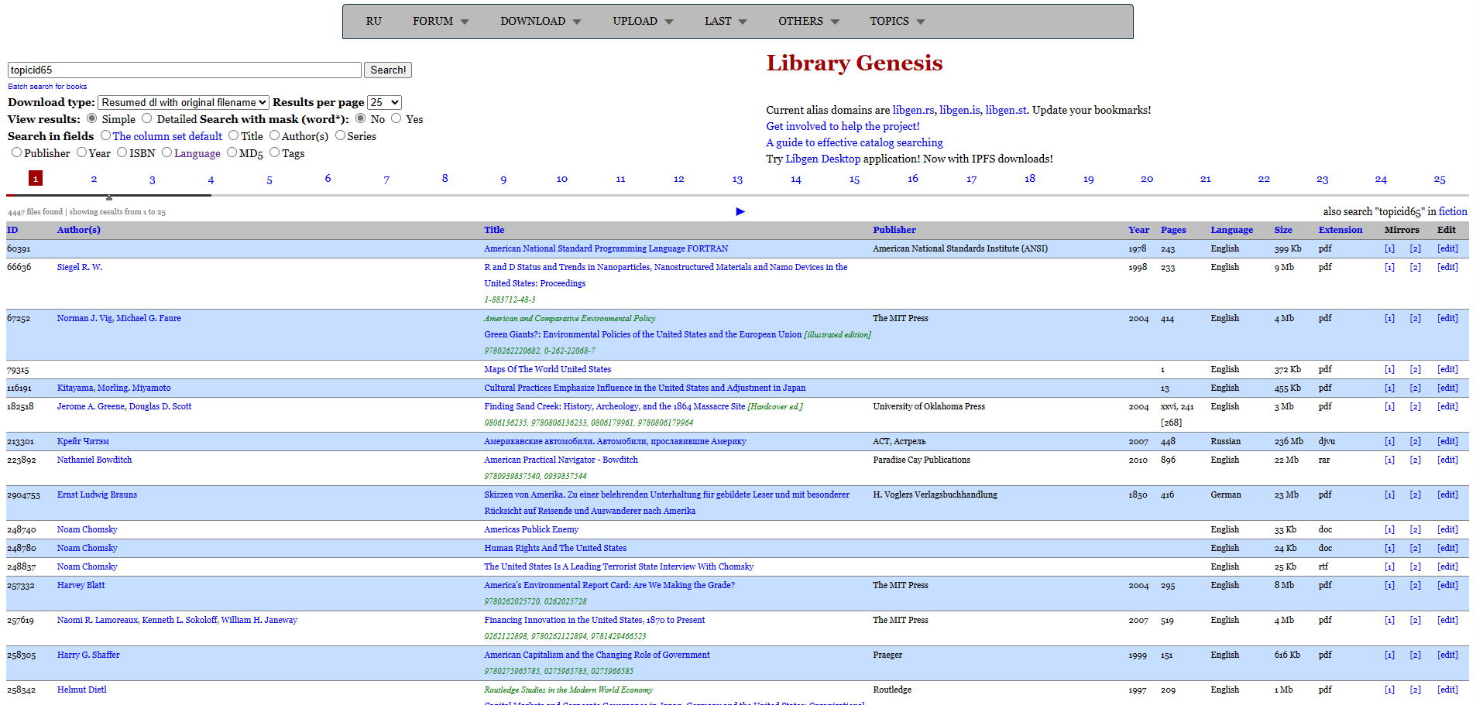Click [edit] for Maps Of The World
1476x705 pixels.
click(x=1447, y=369)
